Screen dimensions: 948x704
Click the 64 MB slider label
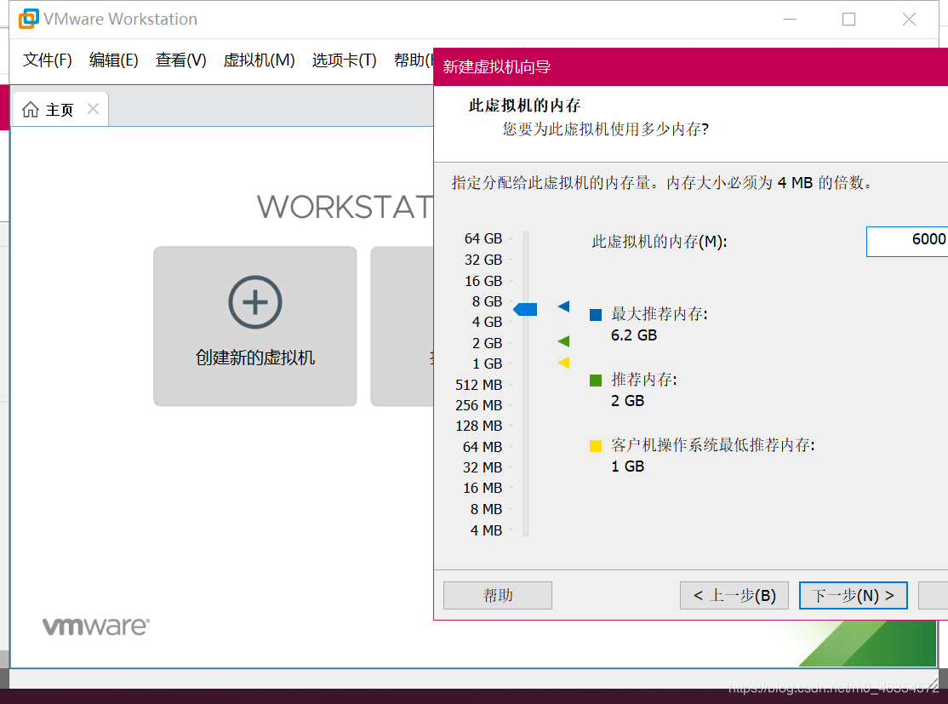(x=483, y=447)
